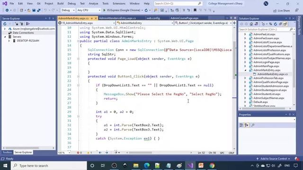
Task: Start IIS Express (Google Chrome)
Action: click(122, 10)
